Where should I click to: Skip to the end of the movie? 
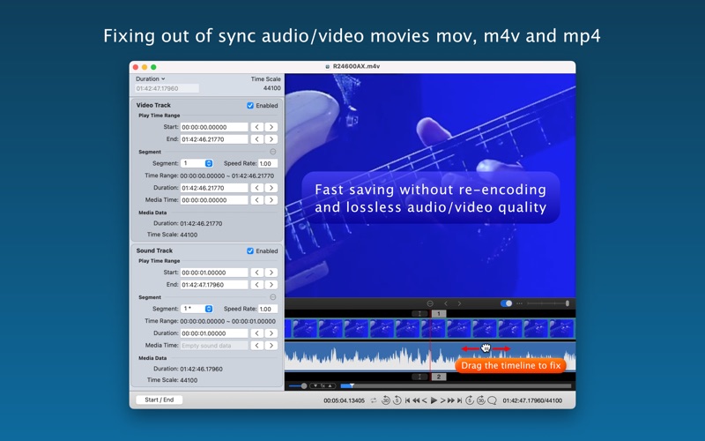[459, 400]
